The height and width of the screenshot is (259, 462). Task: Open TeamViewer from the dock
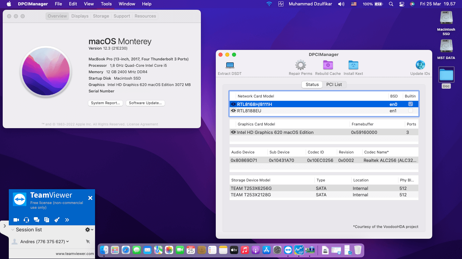click(x=287, y=250)
